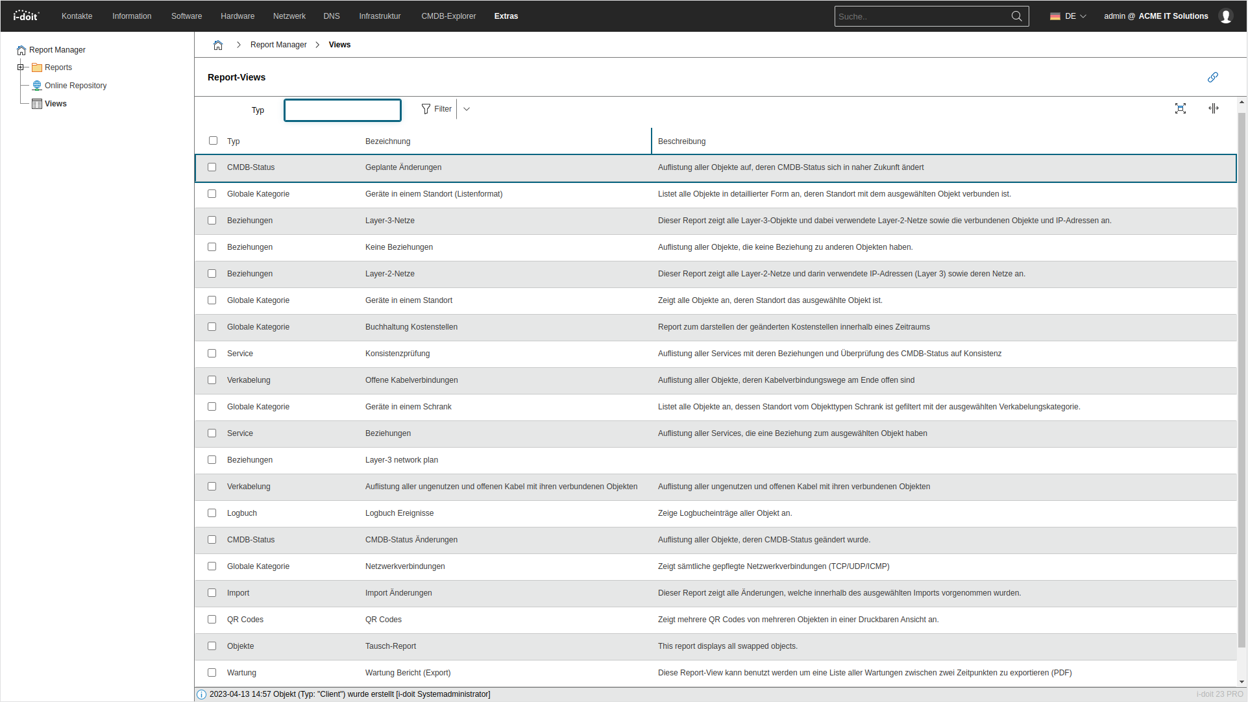This screenshot has height=702, width=1248.
Task: Open the filter options dropdown arrow
Action: point(467,109)
